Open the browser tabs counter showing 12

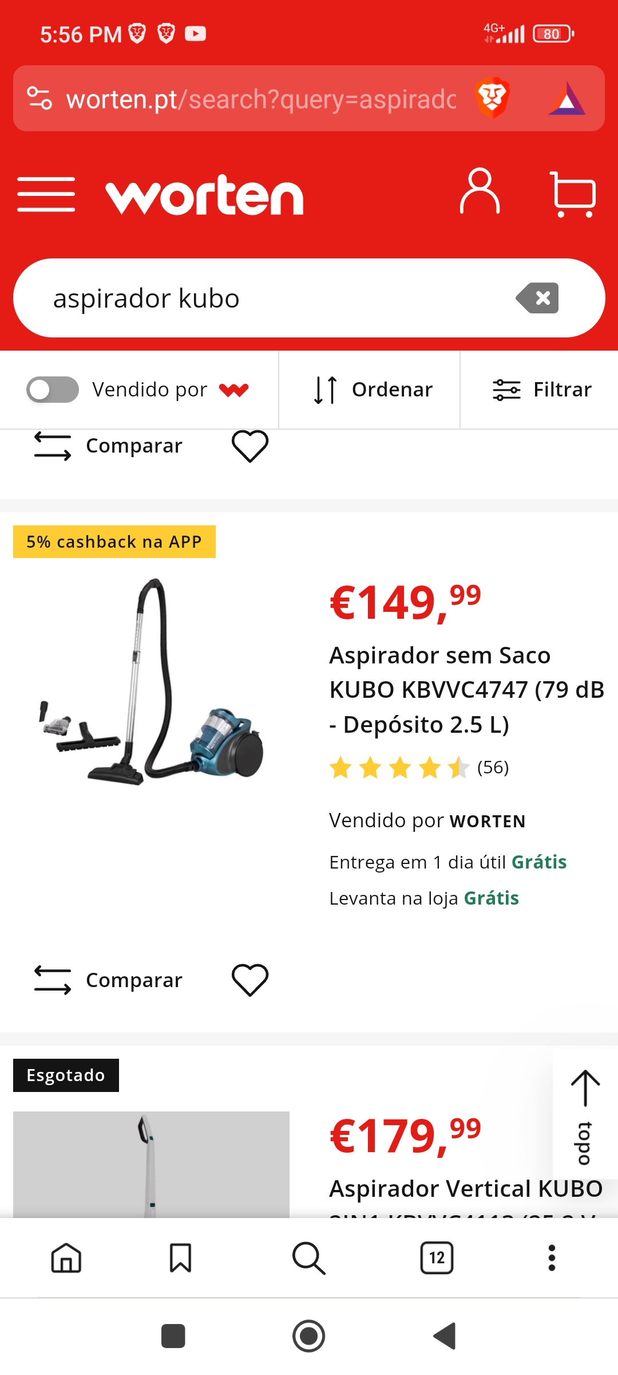pyautogui.click(x=437, y=1258)
